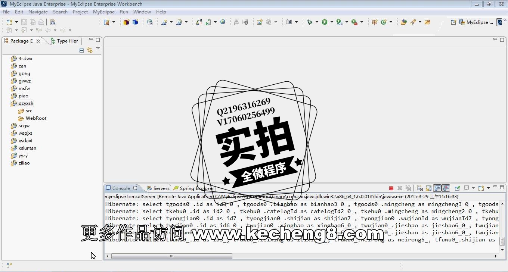Open the Navigate menu
The width and height of the screenshot is (508, 272).
point(38,12)
